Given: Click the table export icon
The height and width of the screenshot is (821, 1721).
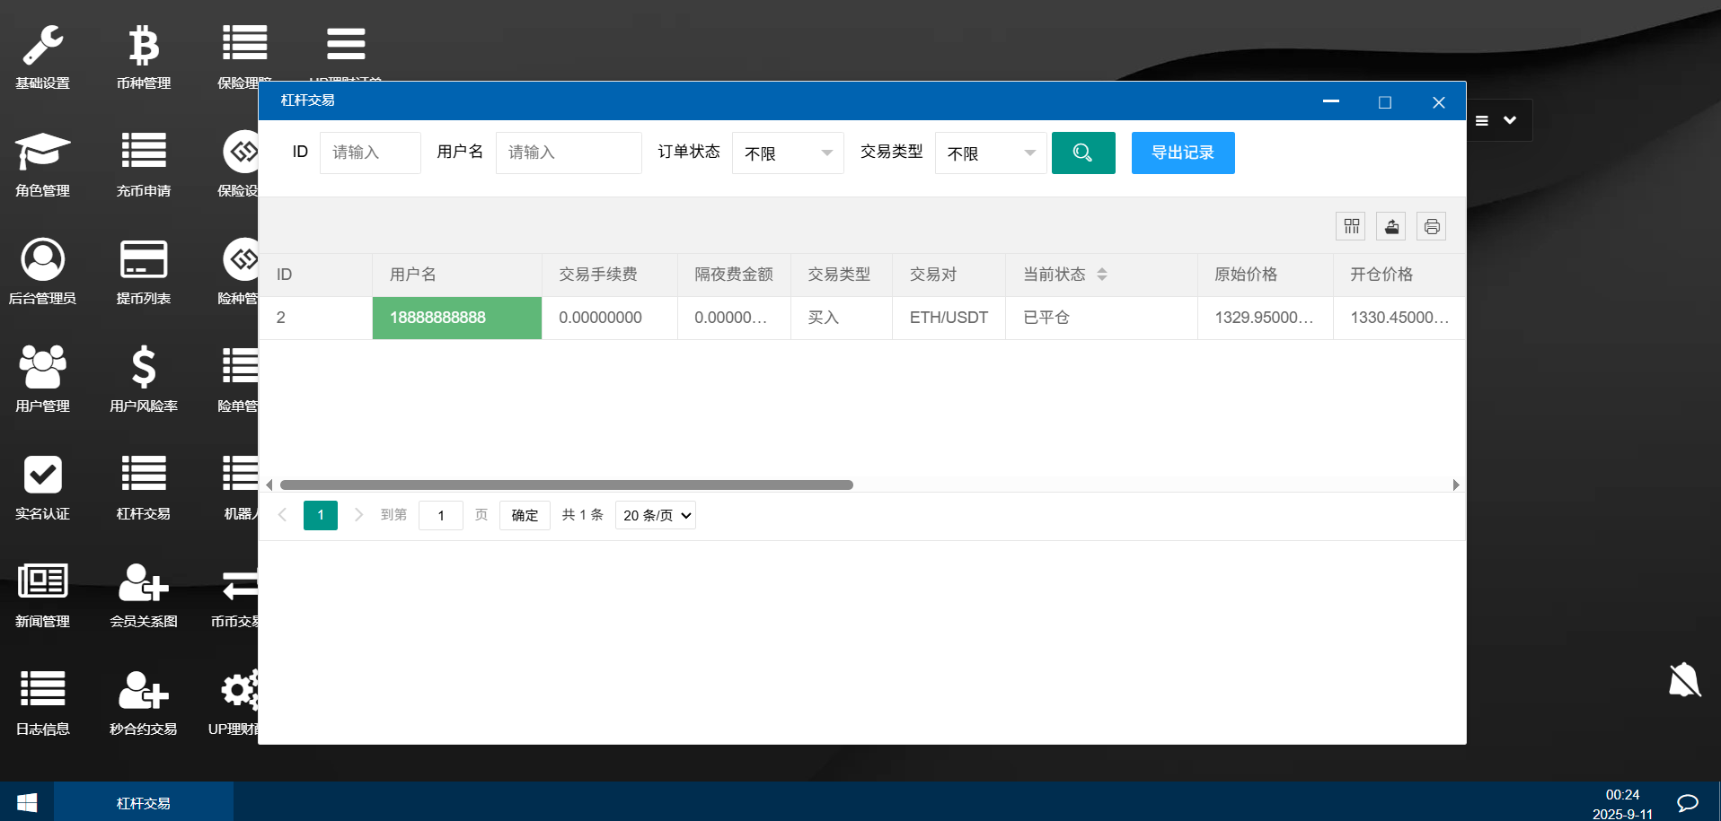Looking at the screenshot, I should [x=1390, y=227].
